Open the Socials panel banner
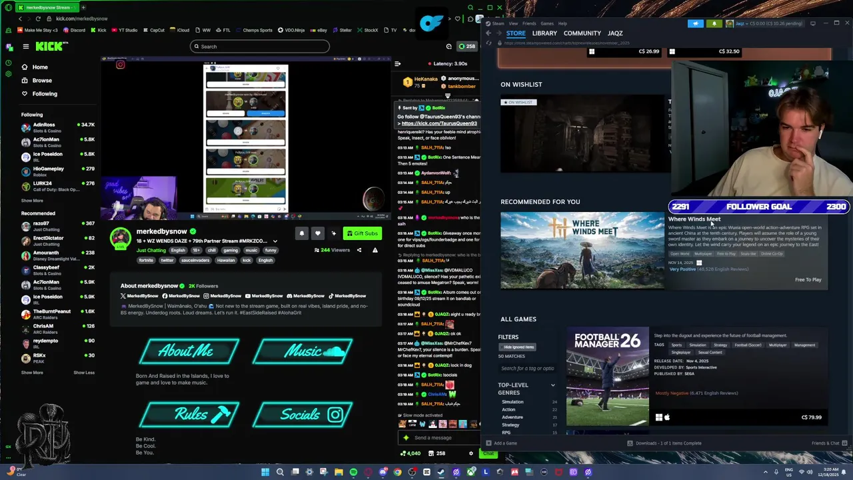 click(x=303, y=415)
